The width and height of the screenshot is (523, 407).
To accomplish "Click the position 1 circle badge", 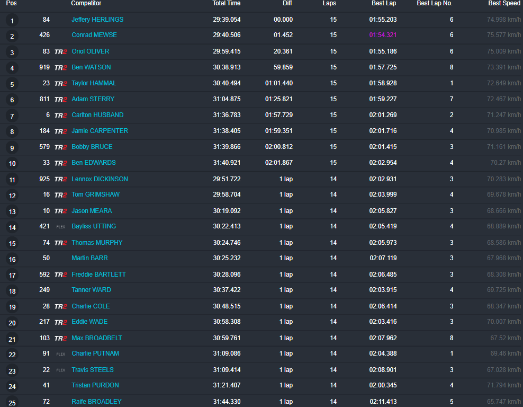I will (12, 20).
